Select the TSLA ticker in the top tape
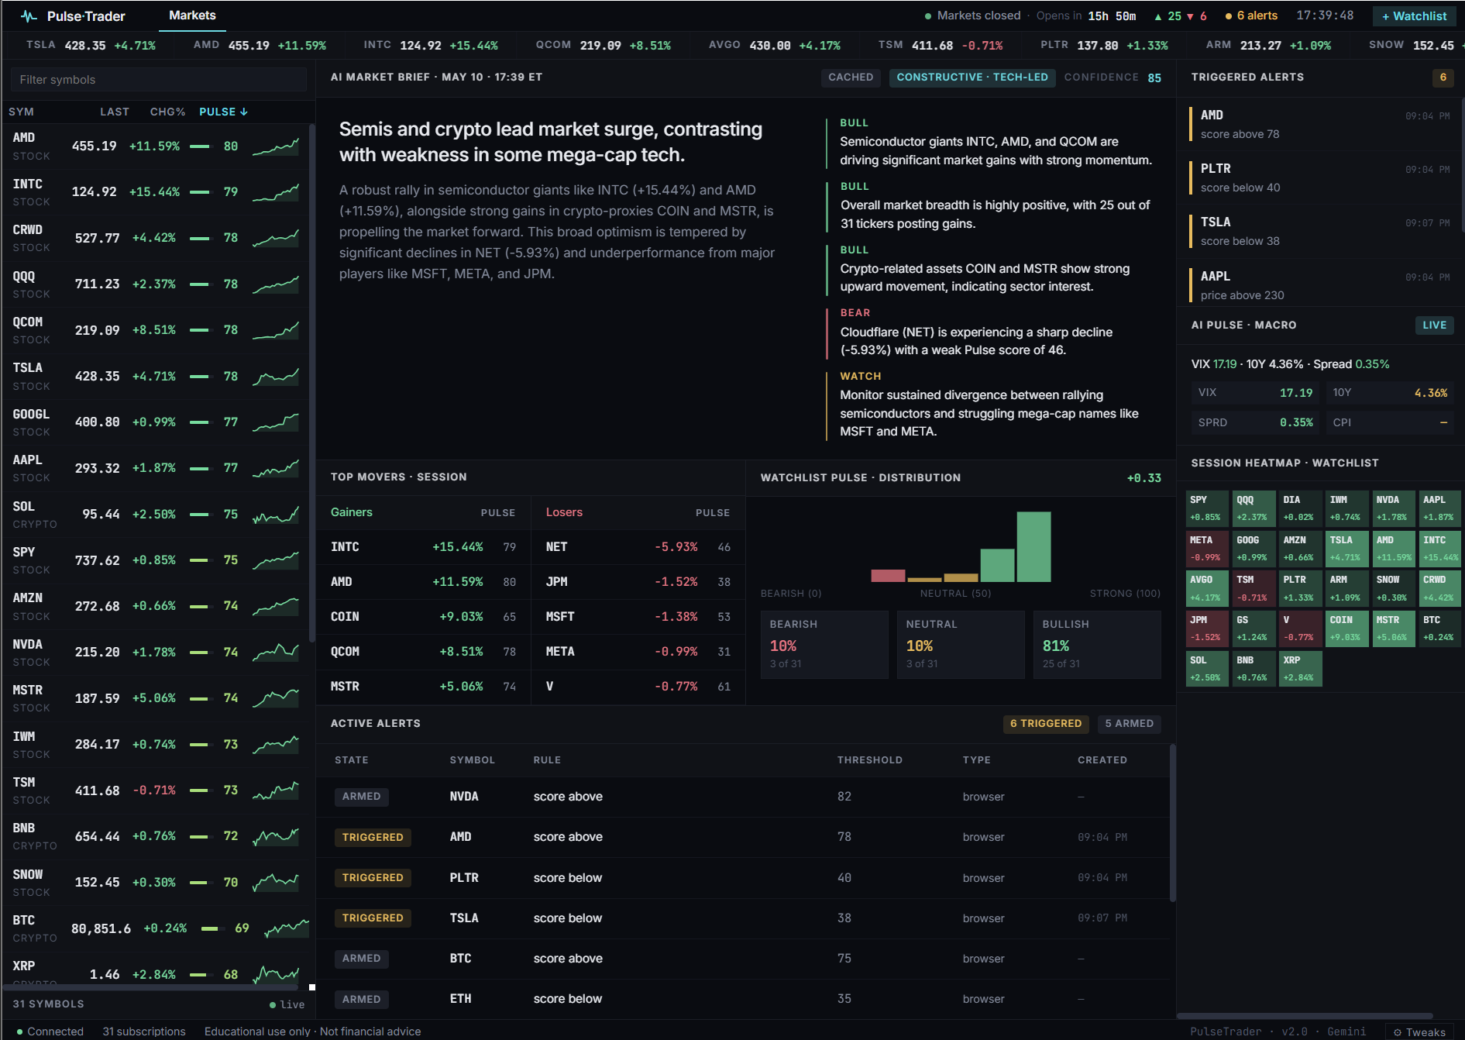This screenshot has width=1465, height=1040. [91, 46]
